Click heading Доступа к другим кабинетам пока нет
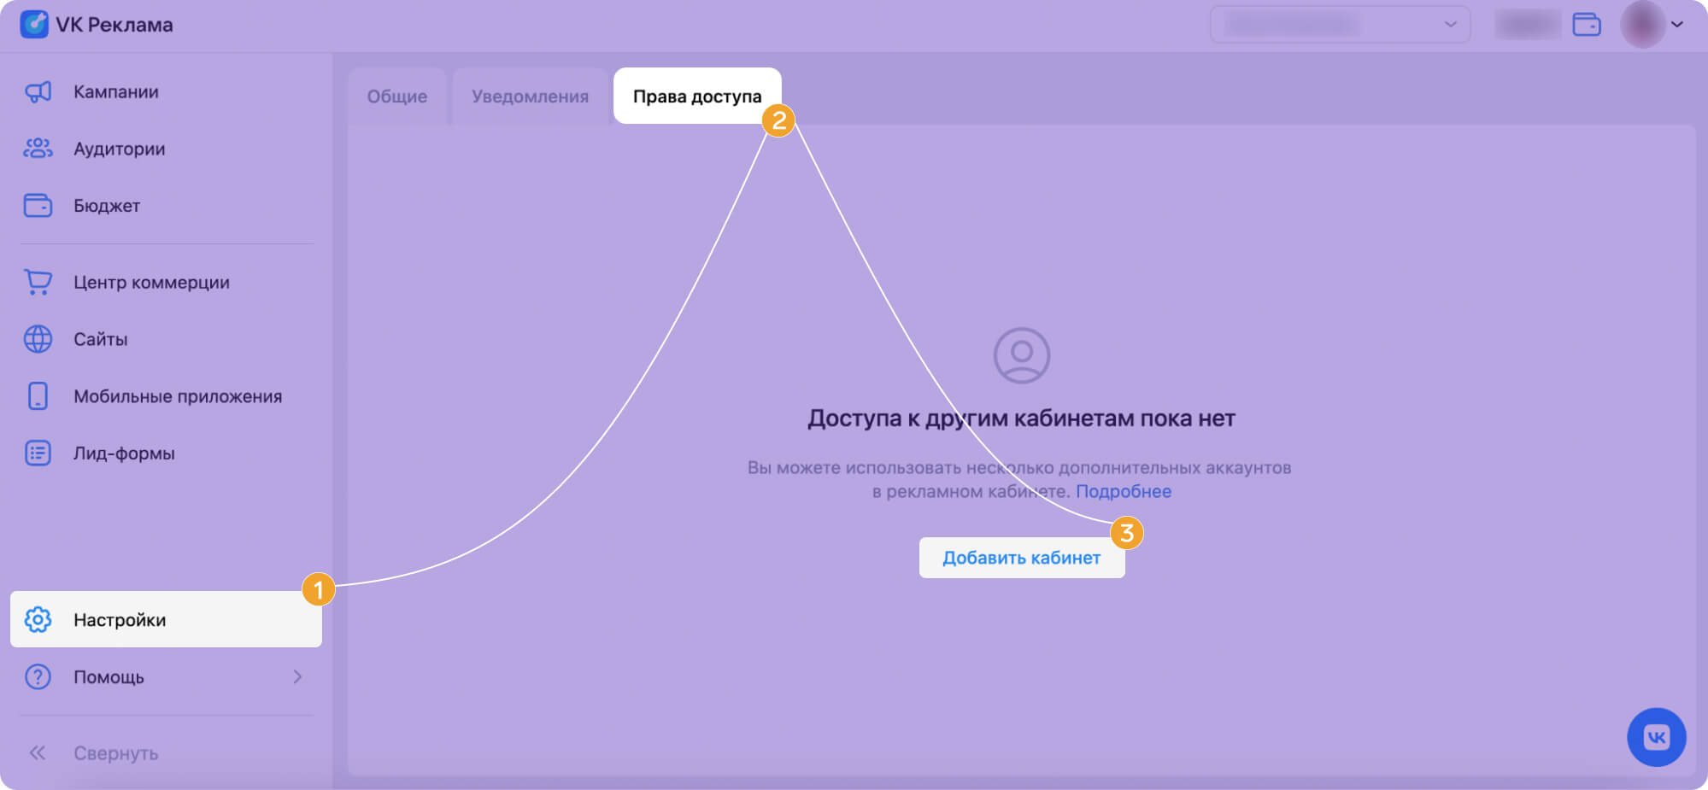The width and height of the screenshot is (1708, 790). click(x=1022, y=418)
